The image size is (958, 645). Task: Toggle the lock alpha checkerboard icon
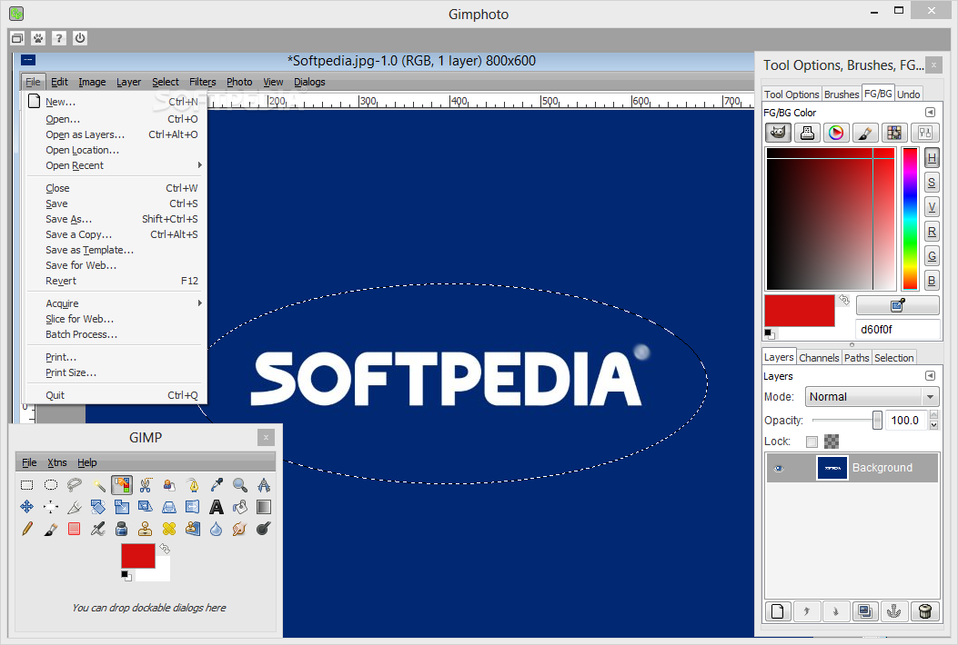(x=832, y=442)
